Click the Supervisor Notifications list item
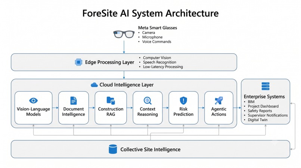The image size is (301, 168). click(268, 115)
